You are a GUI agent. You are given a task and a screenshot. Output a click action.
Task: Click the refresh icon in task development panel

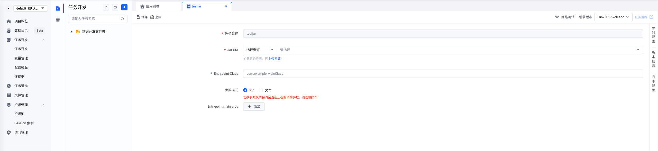click(x=106, y=7)
